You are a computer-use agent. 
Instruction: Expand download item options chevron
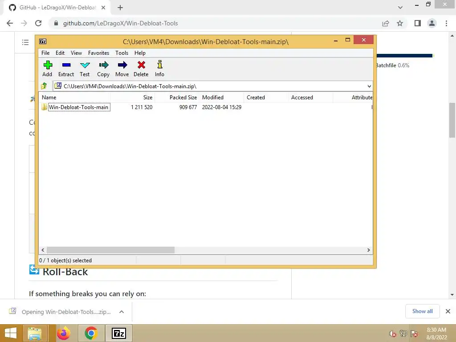pos(122,312)
